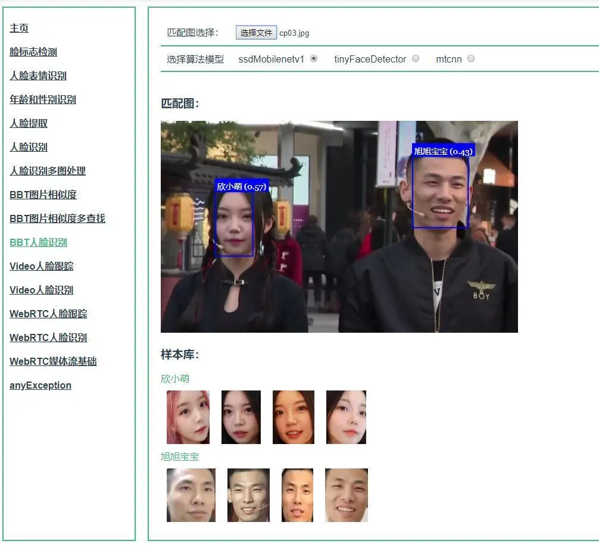Navigate to 脸标志检测
Image resolution: width=599 pixels, height=547 pixels.
[x=32, y=52]
